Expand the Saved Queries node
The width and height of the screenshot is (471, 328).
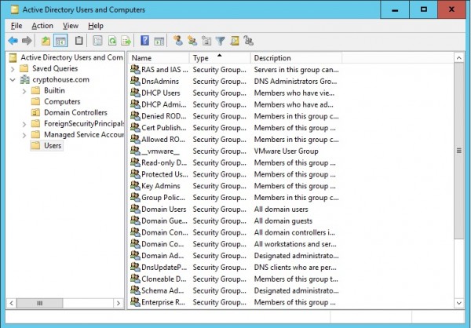[13, 69]
